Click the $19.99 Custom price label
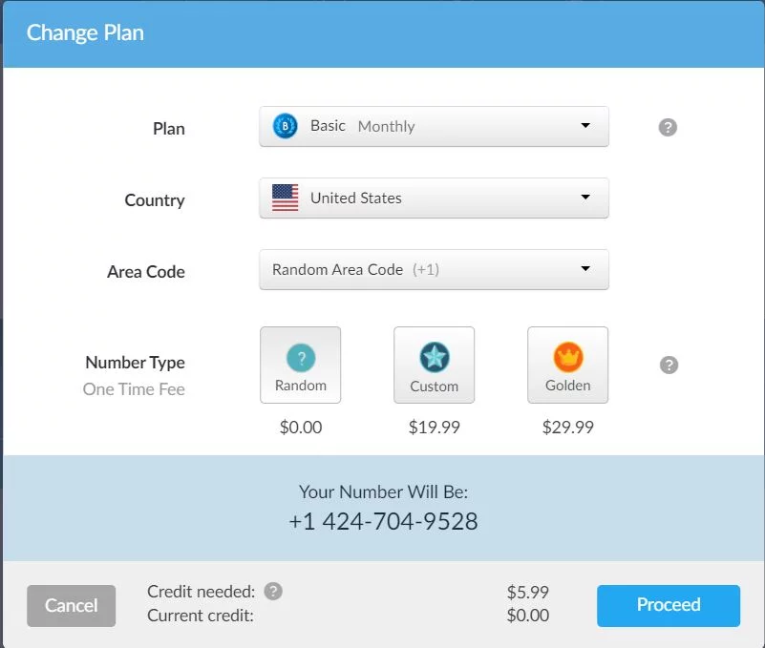Viewport: 765px width, 648px height. point(435,428)
